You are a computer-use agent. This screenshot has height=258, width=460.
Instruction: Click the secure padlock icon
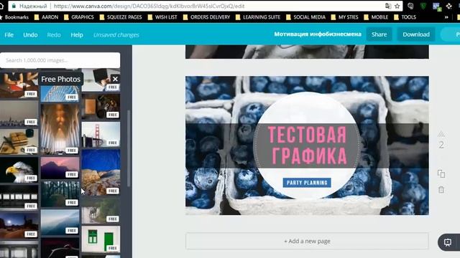(x=14, y=6)
